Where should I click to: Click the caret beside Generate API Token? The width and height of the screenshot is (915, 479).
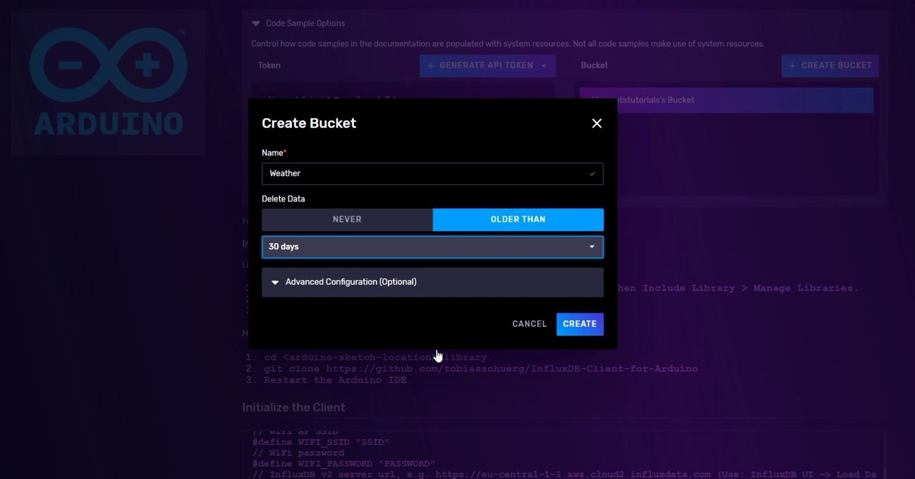pyautogui.click(x=543, y=66)
